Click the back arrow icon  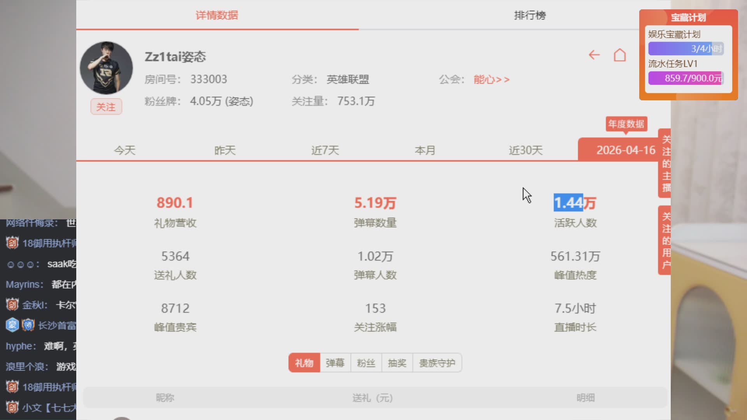tap(594, 55)
